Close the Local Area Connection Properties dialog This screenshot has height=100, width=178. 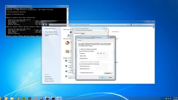coord(106,30)
